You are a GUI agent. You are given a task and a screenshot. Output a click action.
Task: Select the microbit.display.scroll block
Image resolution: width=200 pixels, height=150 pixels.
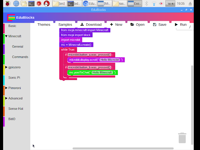tap(83, 60)
